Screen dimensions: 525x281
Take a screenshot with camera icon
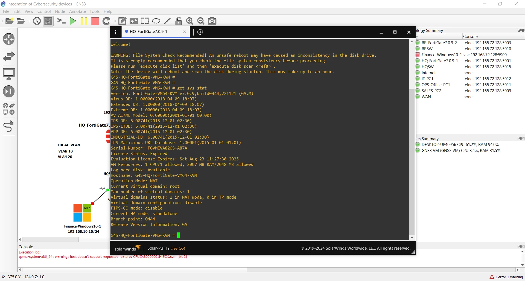pos(212,21)
